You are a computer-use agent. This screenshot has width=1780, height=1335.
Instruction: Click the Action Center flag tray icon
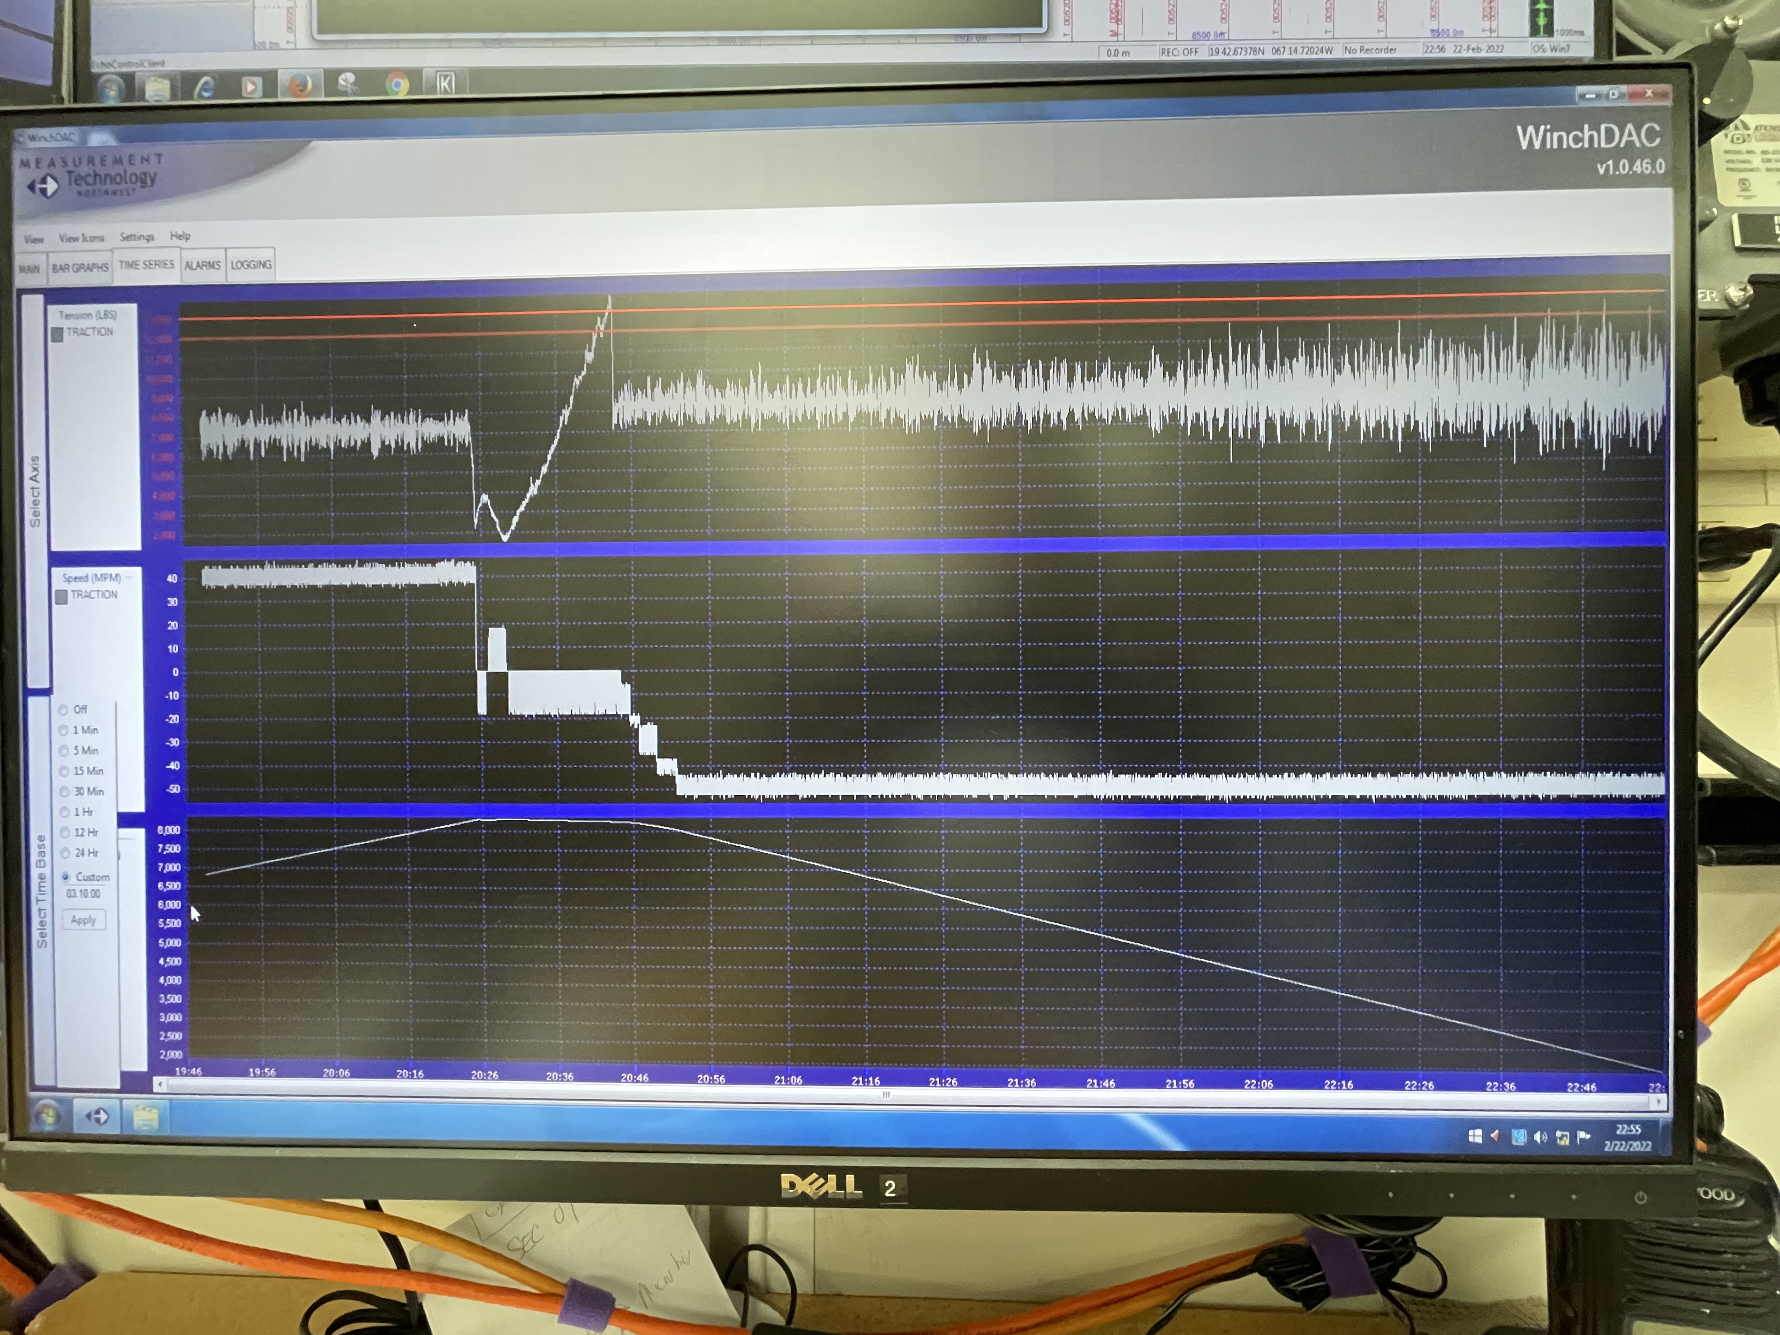pos(1584,1137)
